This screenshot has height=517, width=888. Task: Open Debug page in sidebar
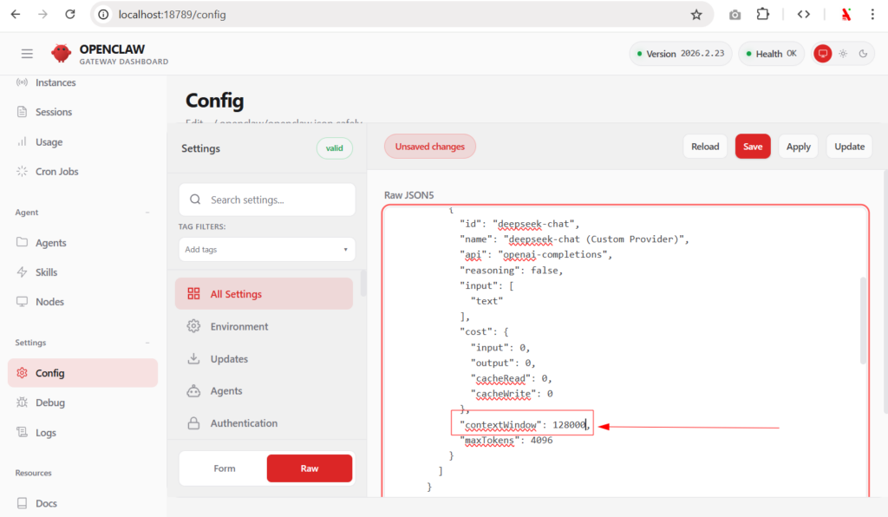point(49,402)
